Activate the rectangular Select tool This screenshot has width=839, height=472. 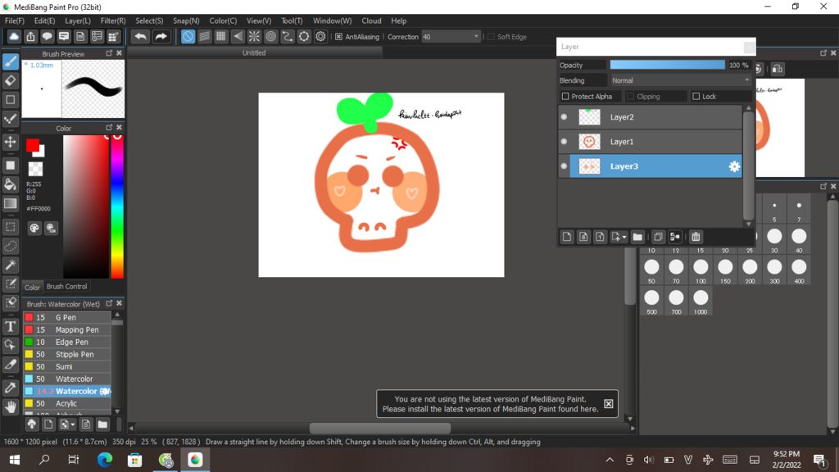pyautogui.click(x=10, y=227)
